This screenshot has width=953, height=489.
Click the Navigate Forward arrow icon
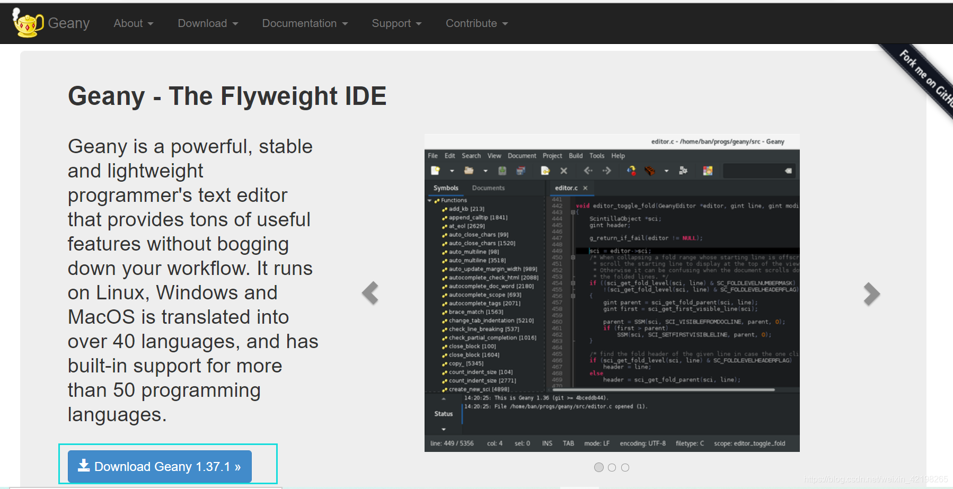tap(607, 171)
